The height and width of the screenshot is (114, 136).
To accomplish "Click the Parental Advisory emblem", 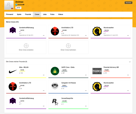I will pyautogui.click(x=97, y=71).
